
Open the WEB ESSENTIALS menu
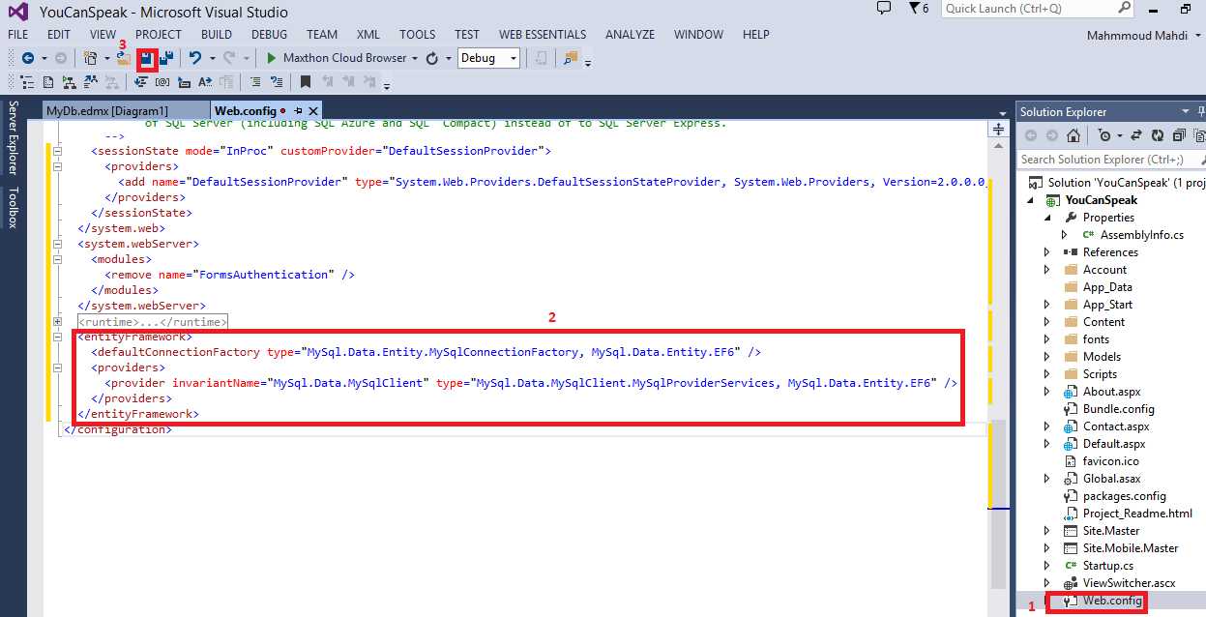[543, 34]
